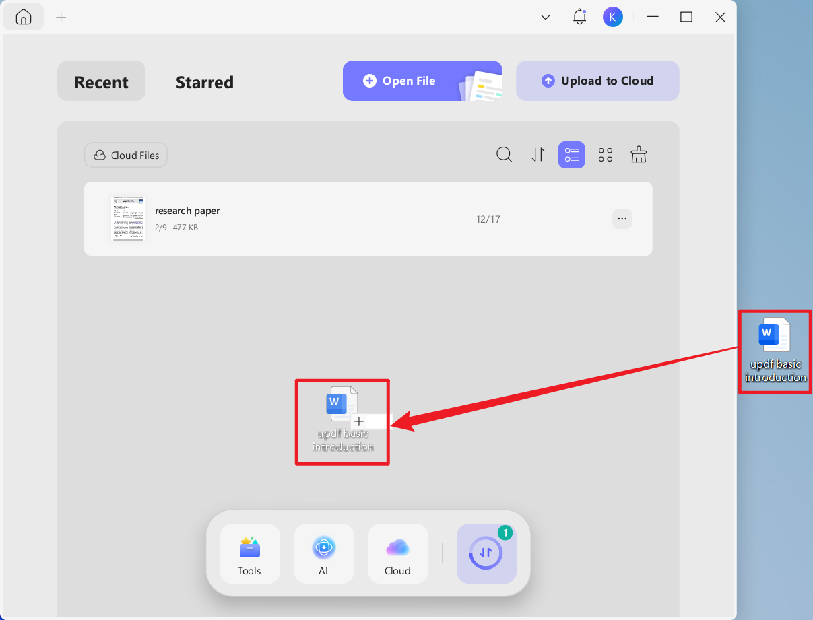Open the sort order icon

[538, 155]
